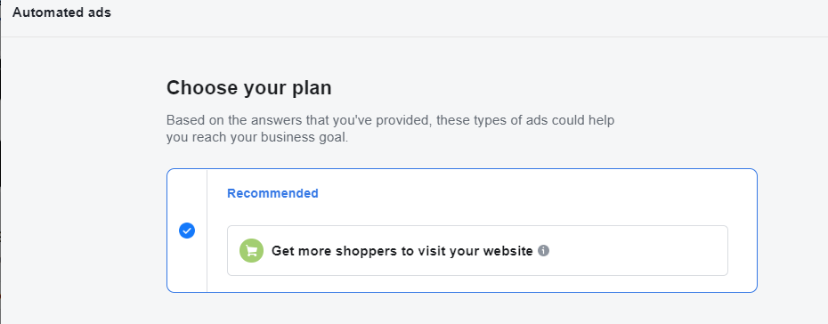The image size is (828, 324).
Task: Click the Automated ads title
Action: click(61, 12)
